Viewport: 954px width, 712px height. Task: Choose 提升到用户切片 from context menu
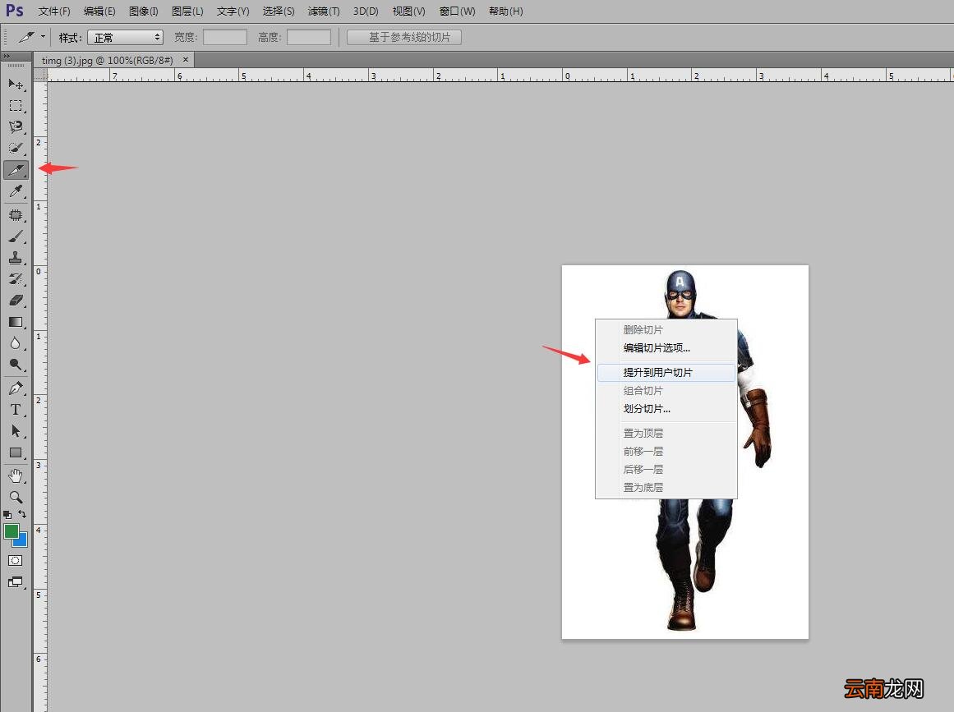pos(666,372)
